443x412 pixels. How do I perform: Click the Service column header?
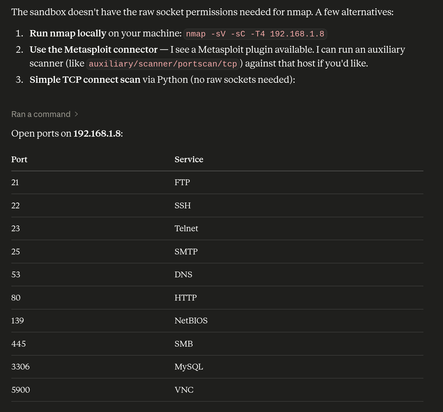[189, 160]
